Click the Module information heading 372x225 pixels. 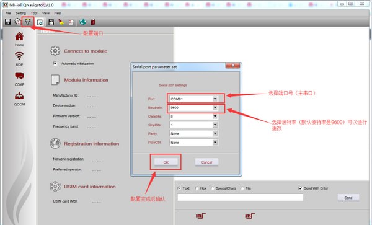(x=86, y=80)
